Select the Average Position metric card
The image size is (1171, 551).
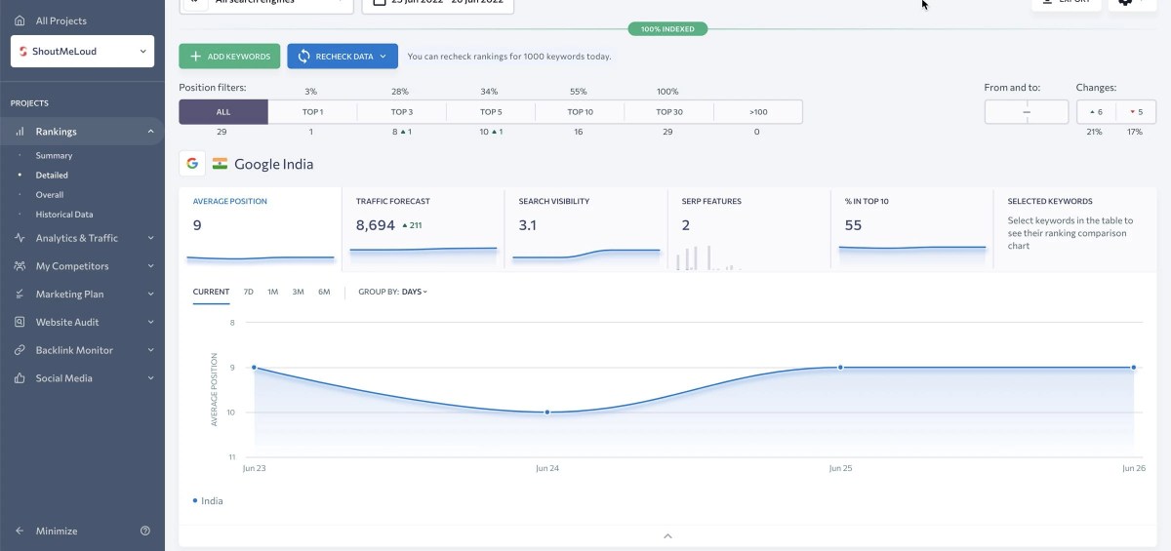coord(261,229)
